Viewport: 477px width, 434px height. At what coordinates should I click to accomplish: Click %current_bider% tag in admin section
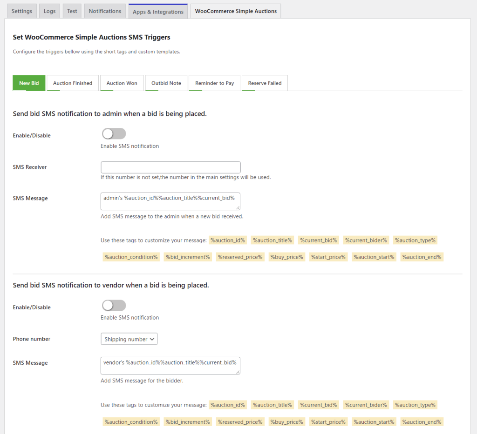pos(366,240)
